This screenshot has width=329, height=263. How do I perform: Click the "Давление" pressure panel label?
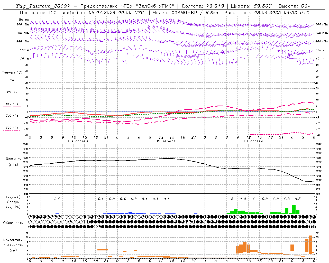(13, 159)
